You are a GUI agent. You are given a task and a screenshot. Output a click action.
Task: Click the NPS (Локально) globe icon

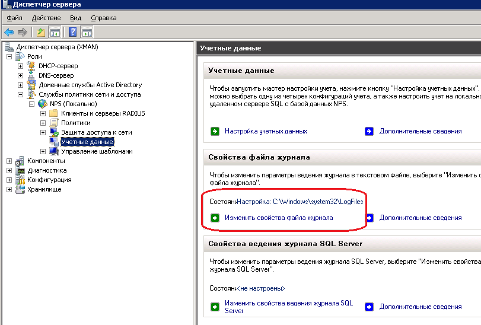coord(43,104)
